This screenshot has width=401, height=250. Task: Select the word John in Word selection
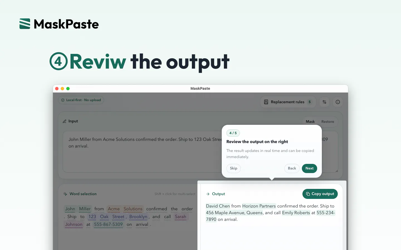click(70, 209)
